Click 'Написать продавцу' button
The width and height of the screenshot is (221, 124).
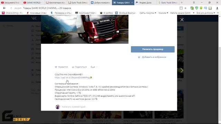pyautogui.click(x=153, y=49)
